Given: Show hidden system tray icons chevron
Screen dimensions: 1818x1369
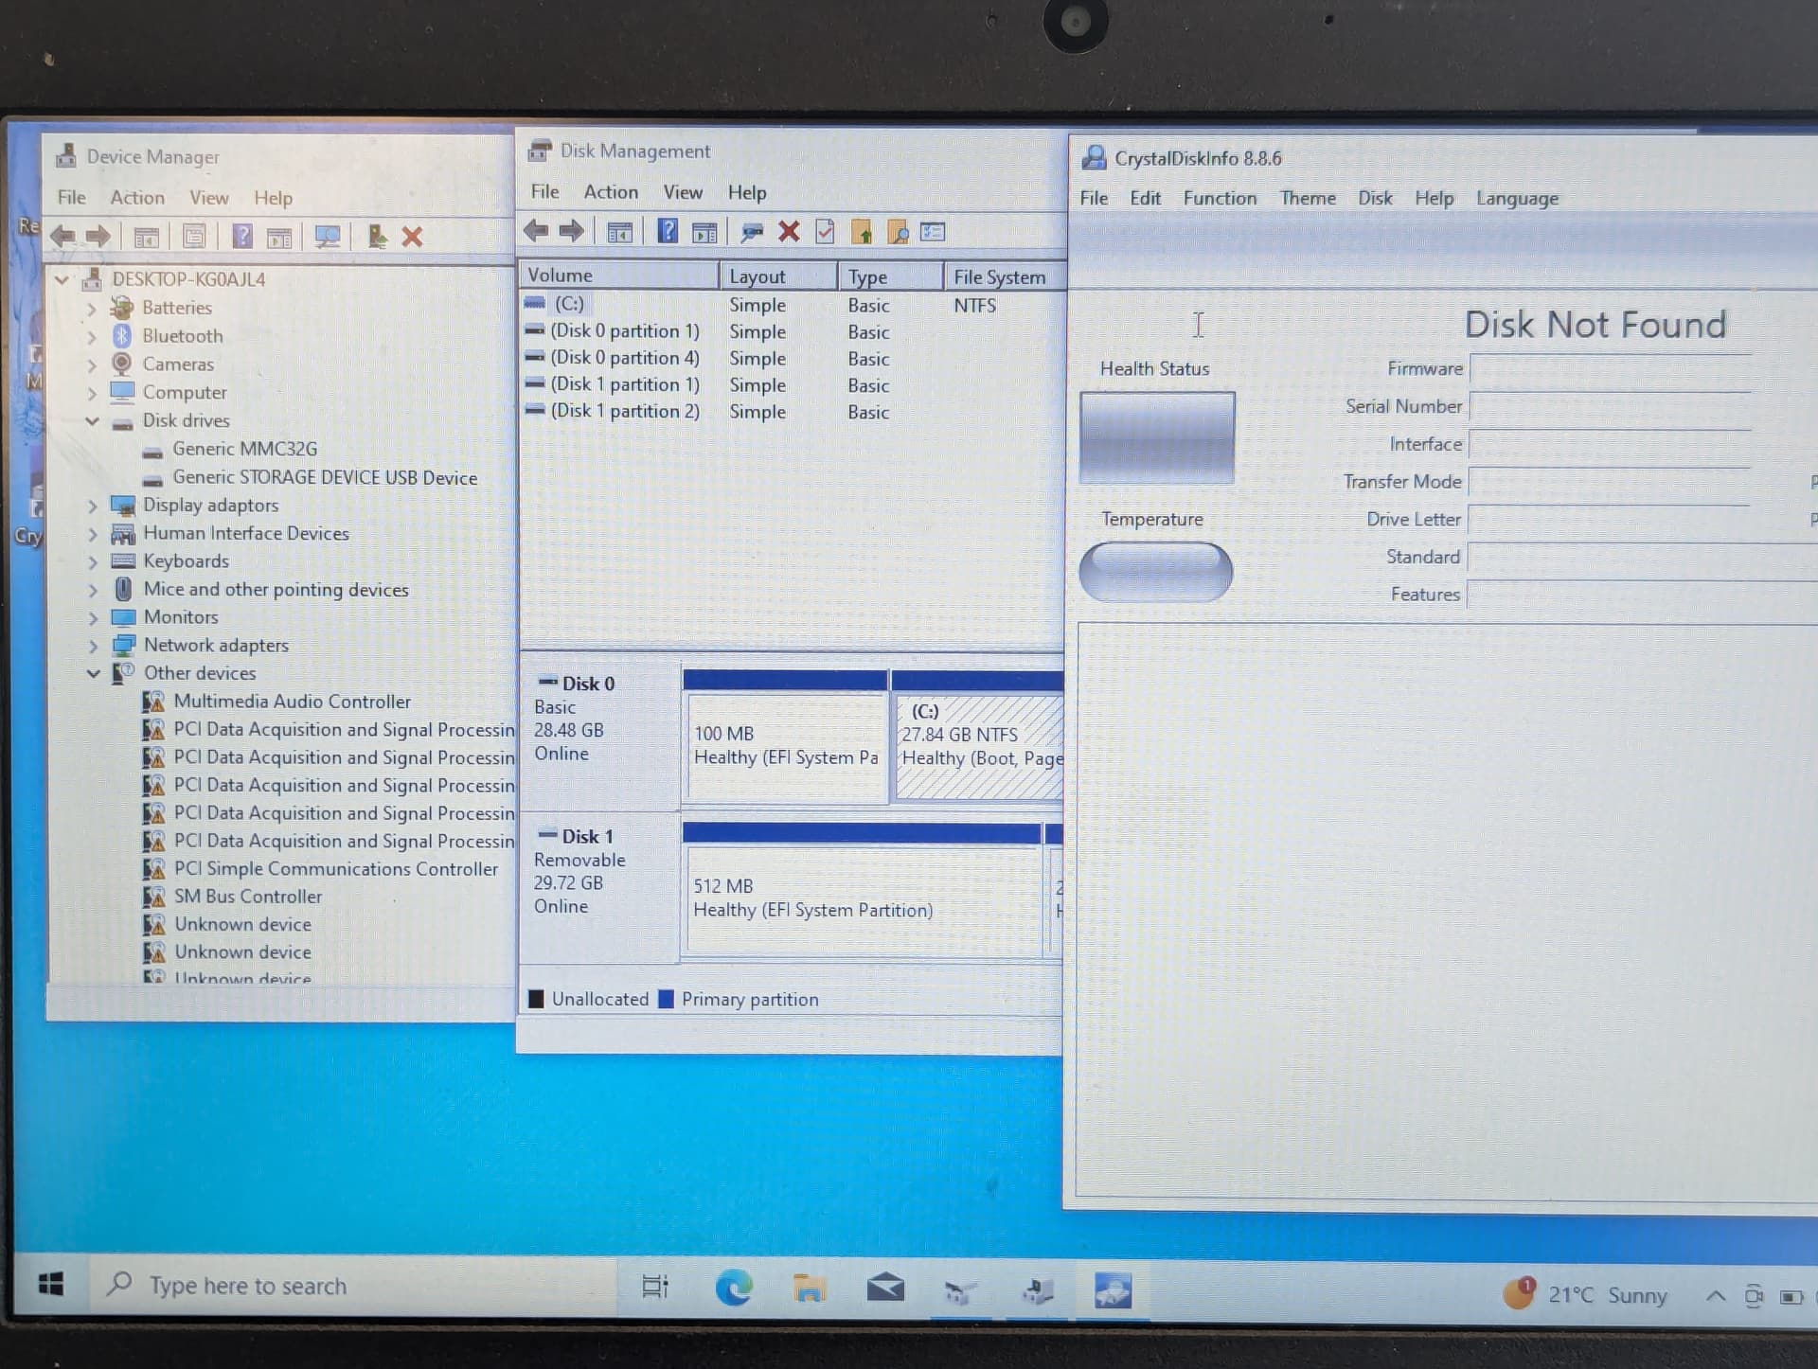Looking at the screenshot, I should click(1715, 1295).
